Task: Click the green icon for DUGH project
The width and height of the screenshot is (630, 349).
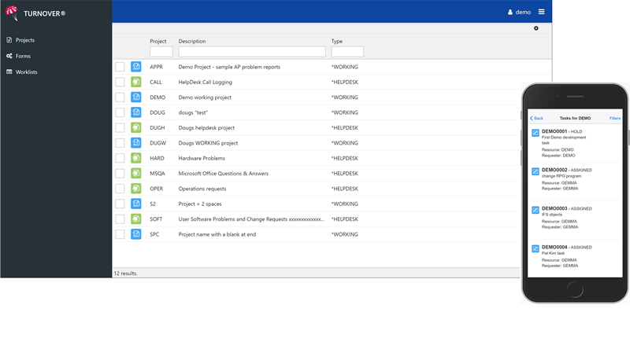Action: [x=135, y=127]
